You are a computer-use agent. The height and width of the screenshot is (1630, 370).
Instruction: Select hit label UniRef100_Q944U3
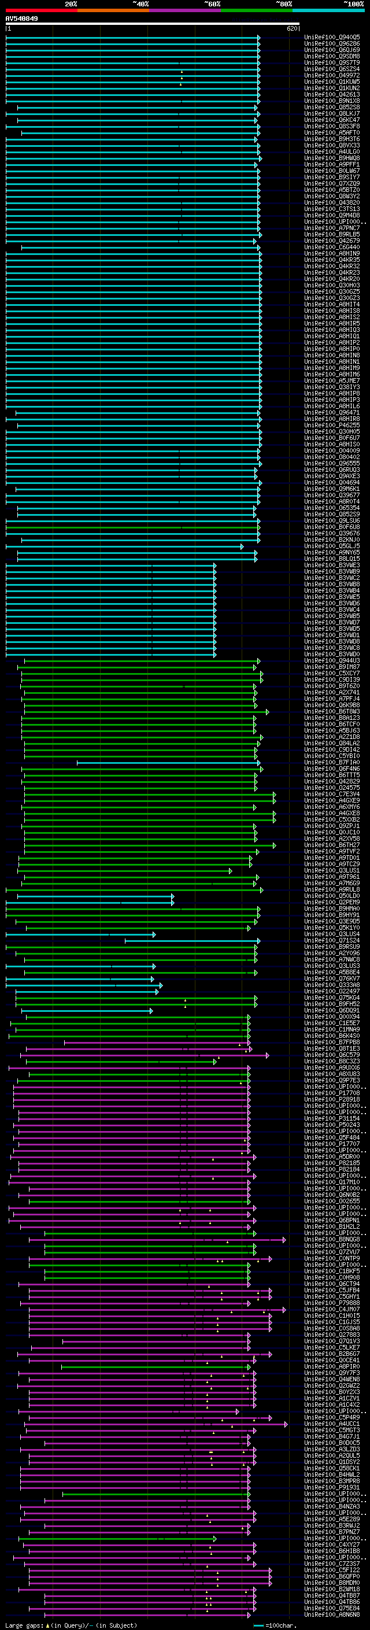pos(332,660)
